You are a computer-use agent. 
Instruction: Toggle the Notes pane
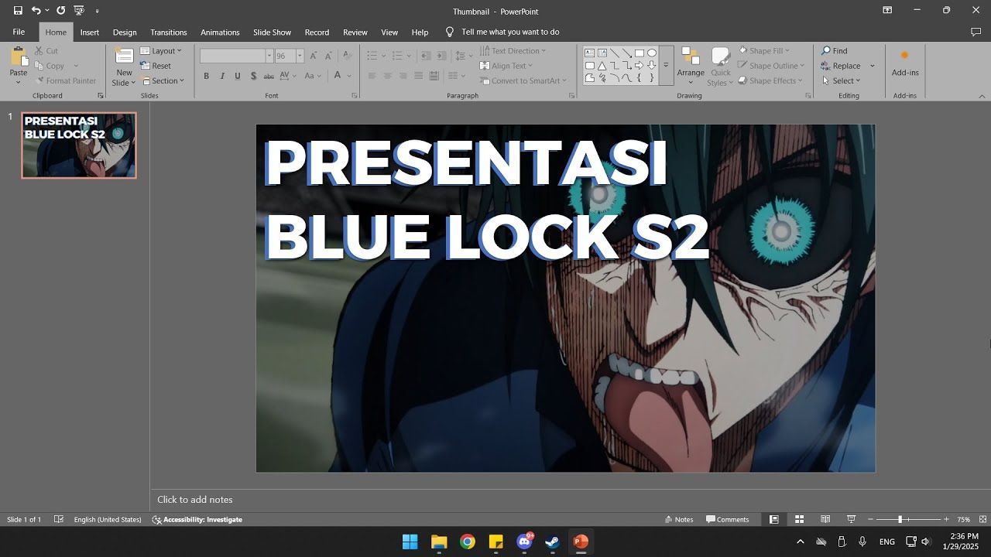[678, 519]
